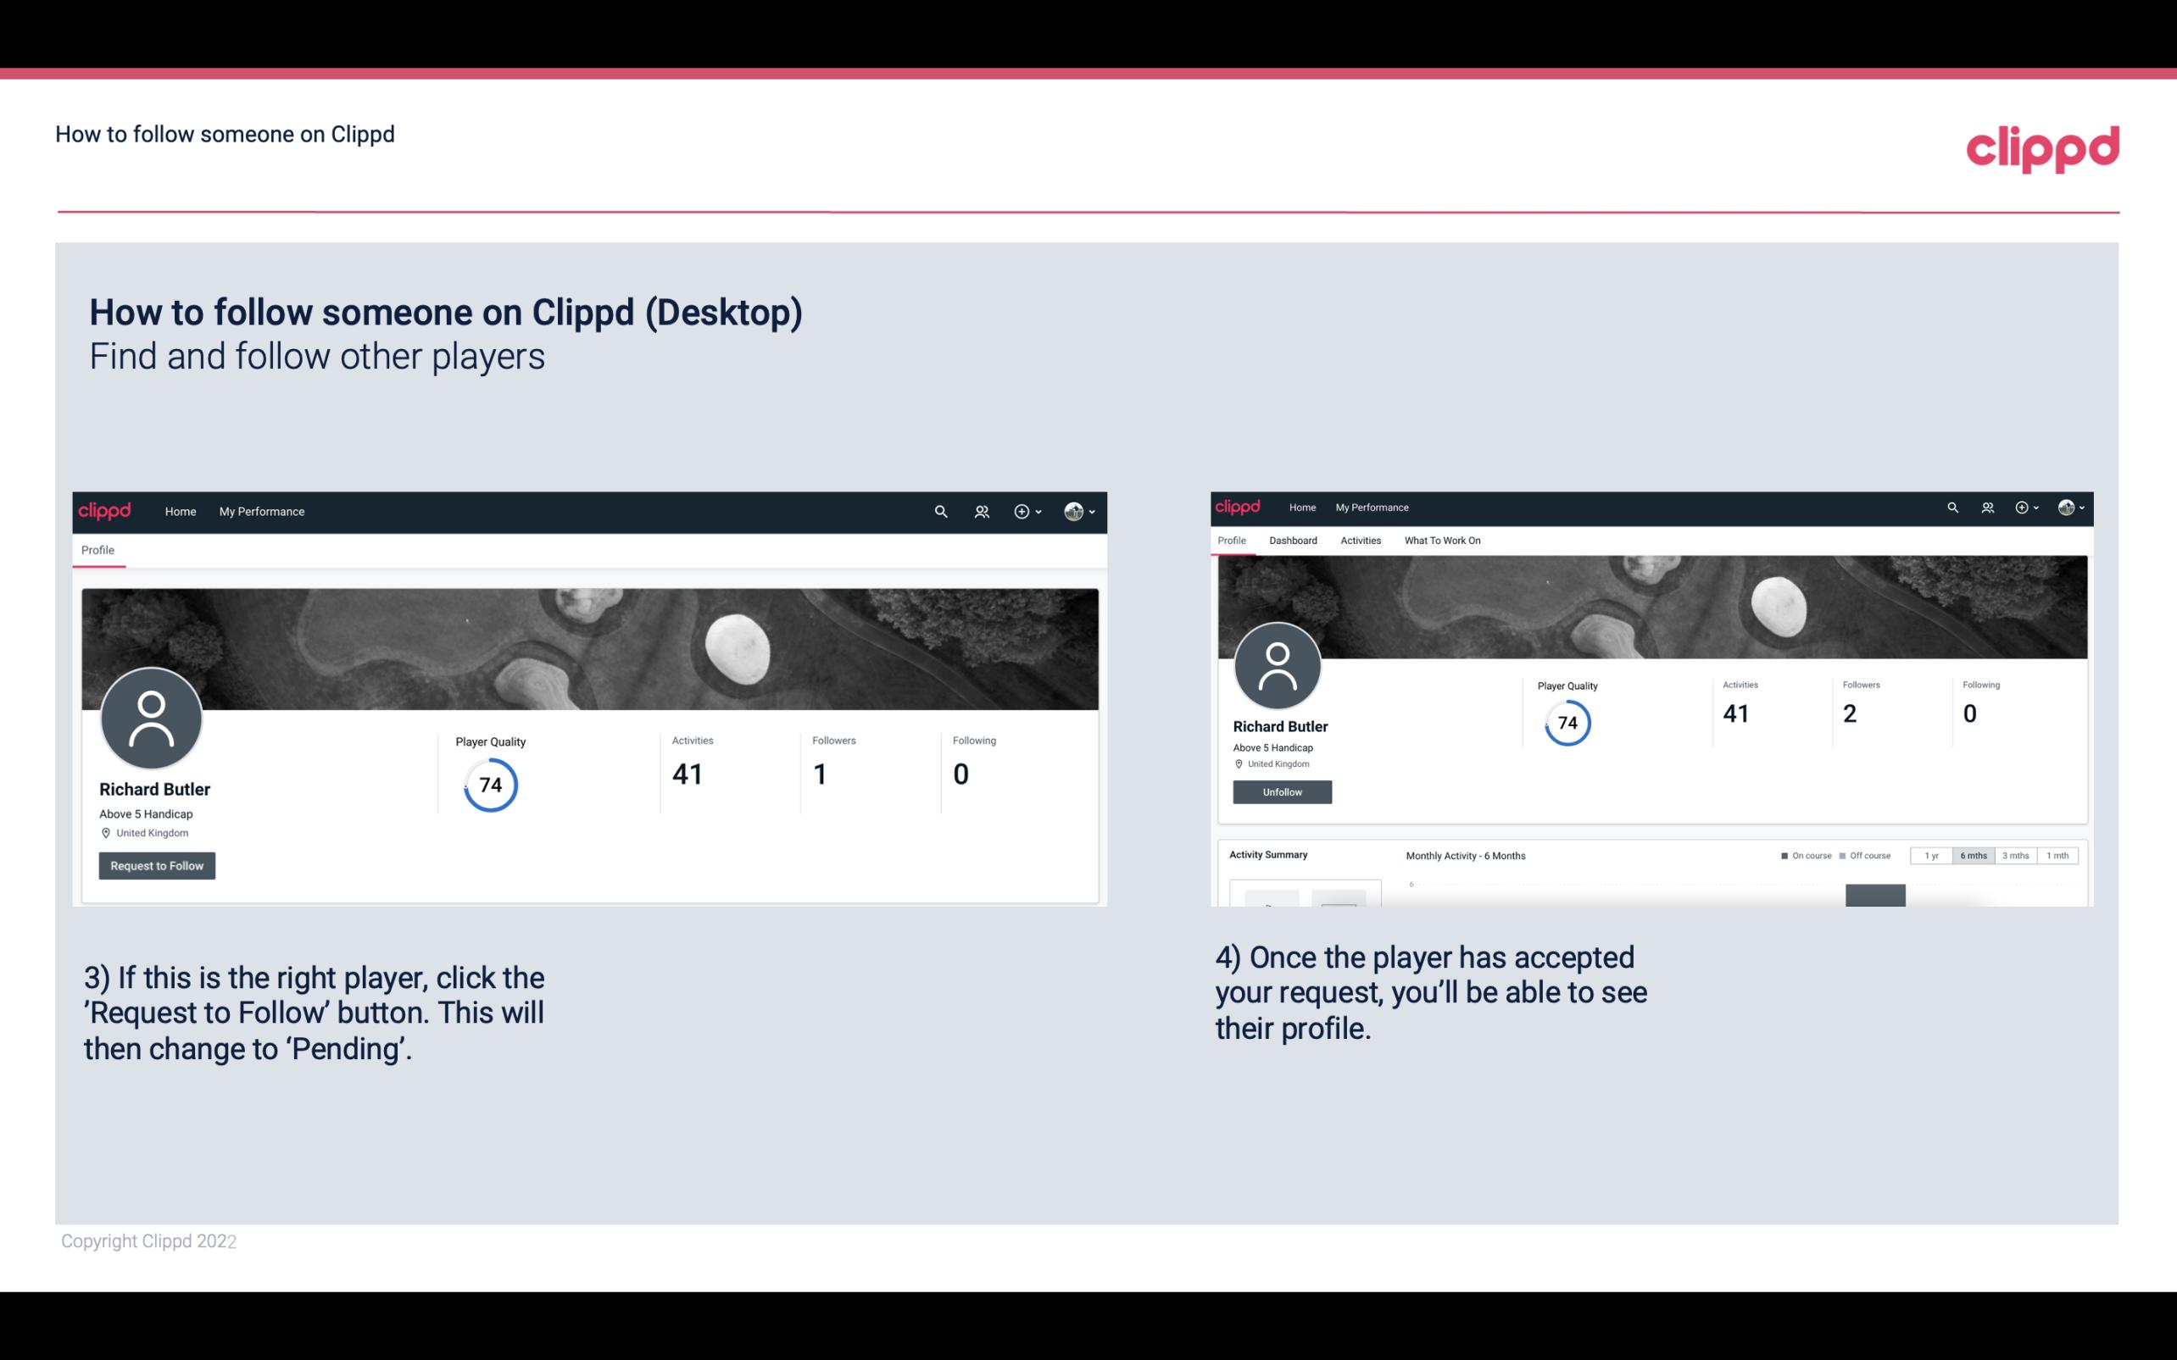Click the location pin icon under Richard Butler
Screen dimensions: 2177x1360
(105, 832)
